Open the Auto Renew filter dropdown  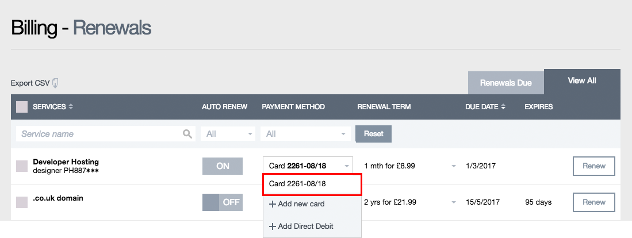[x=228, y=134]
